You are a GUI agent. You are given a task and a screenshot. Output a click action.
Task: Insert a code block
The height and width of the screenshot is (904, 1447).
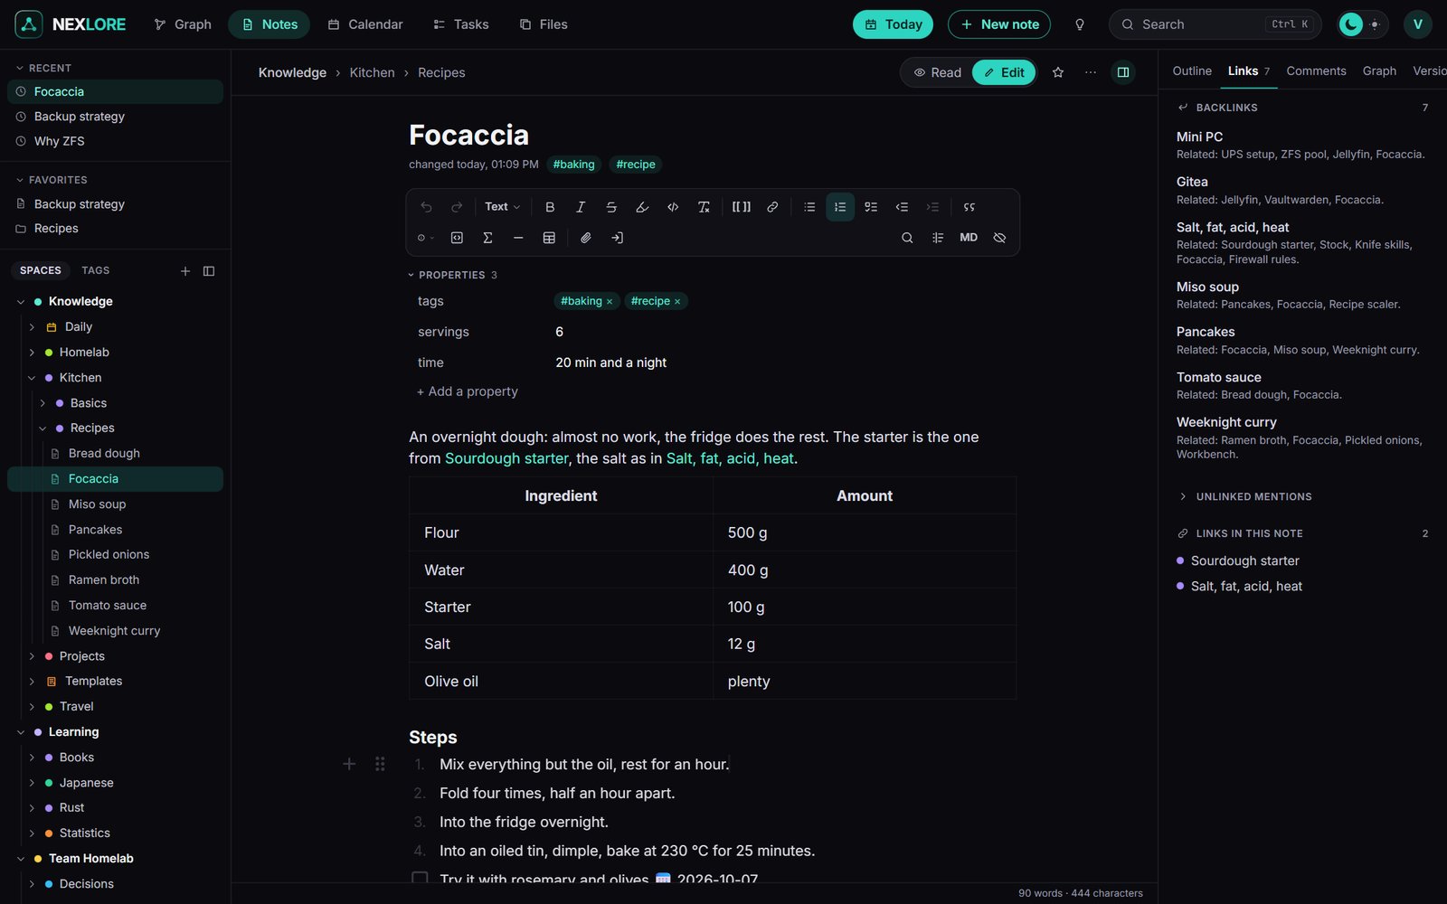457,238
